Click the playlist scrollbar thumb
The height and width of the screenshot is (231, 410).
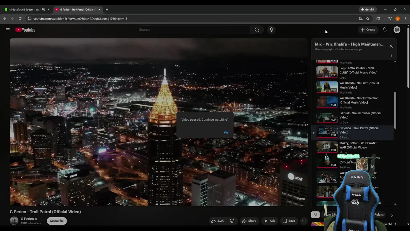pyautogui.click(x=395, y=110)
